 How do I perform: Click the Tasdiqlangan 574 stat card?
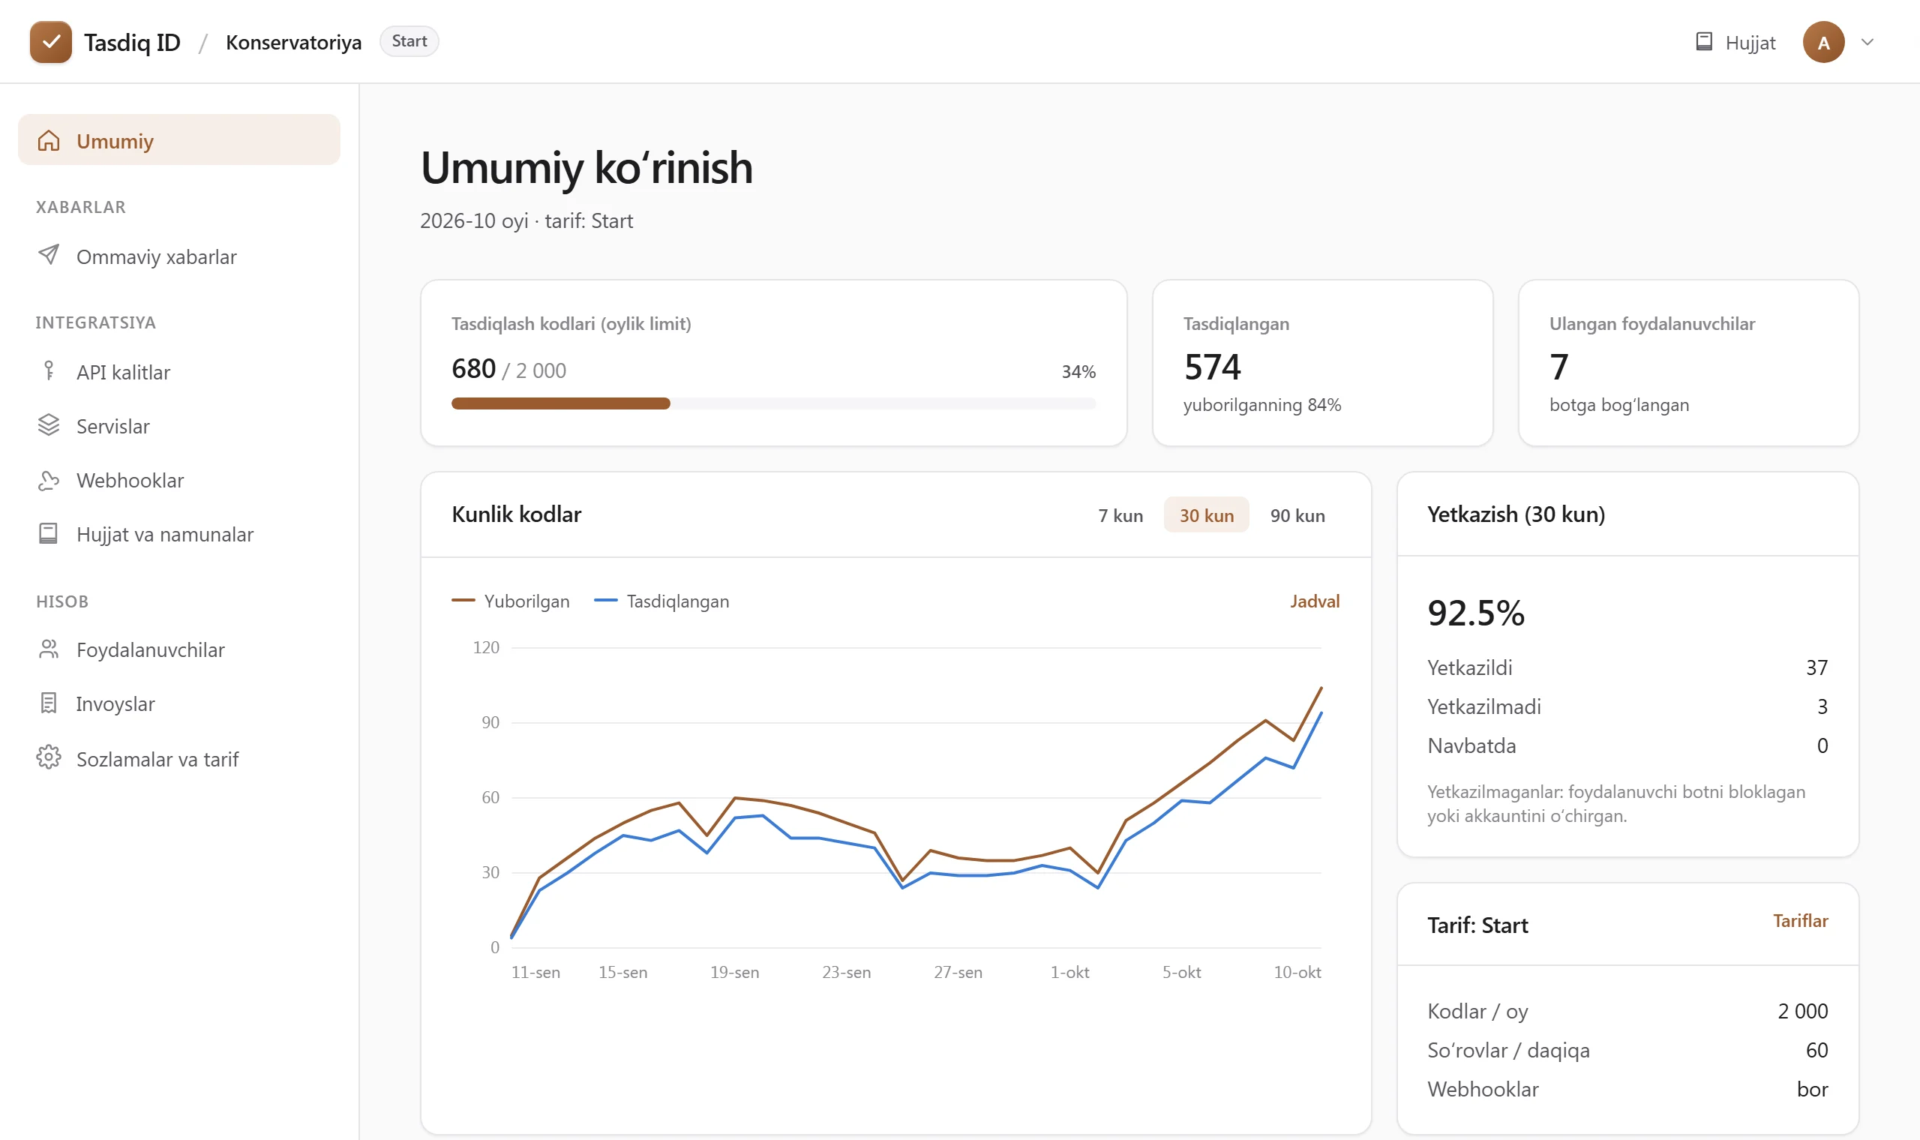(x=1322, y=362)
